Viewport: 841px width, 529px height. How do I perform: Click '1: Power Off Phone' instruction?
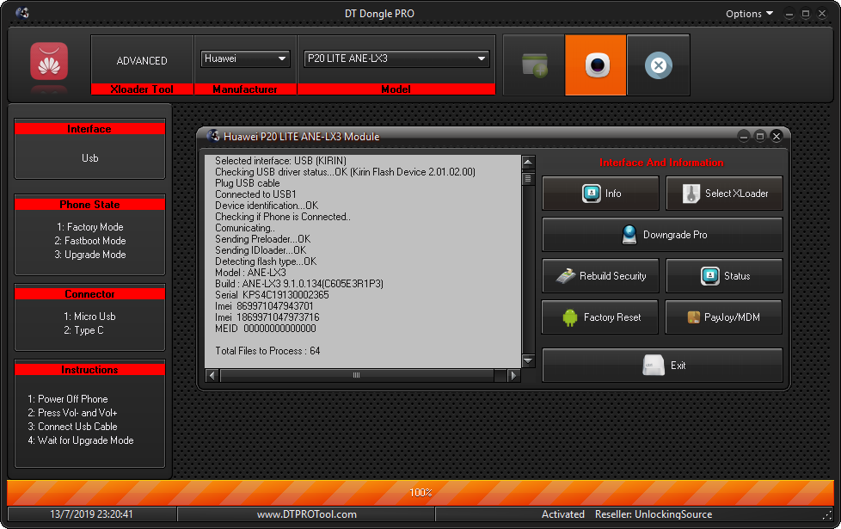pyautogui.click(x=68, y=398)
